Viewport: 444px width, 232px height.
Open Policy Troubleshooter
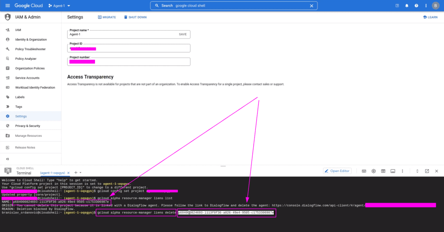(x=31, y=49)
